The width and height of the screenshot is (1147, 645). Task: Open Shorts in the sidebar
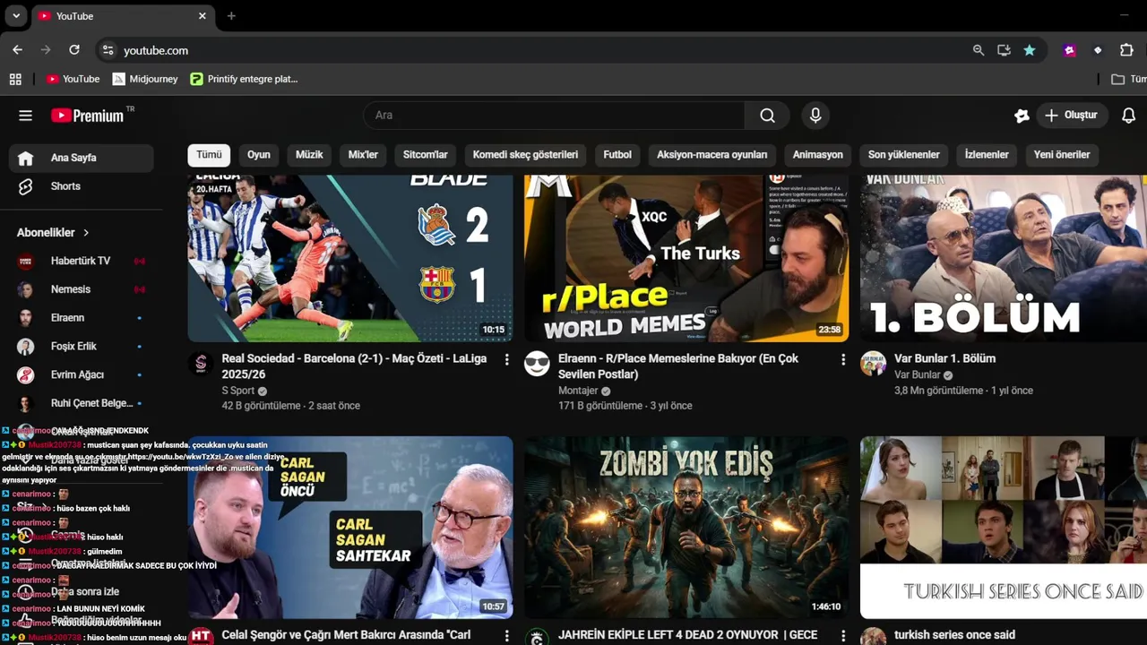click(x=82, y=186)
